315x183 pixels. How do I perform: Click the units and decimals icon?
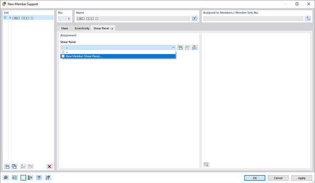click(14, 178)
